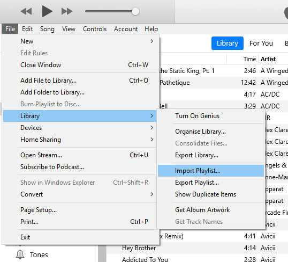This screenshot has width=288, height=262.
Task: Select Export Library option
Action: (211, 155)
